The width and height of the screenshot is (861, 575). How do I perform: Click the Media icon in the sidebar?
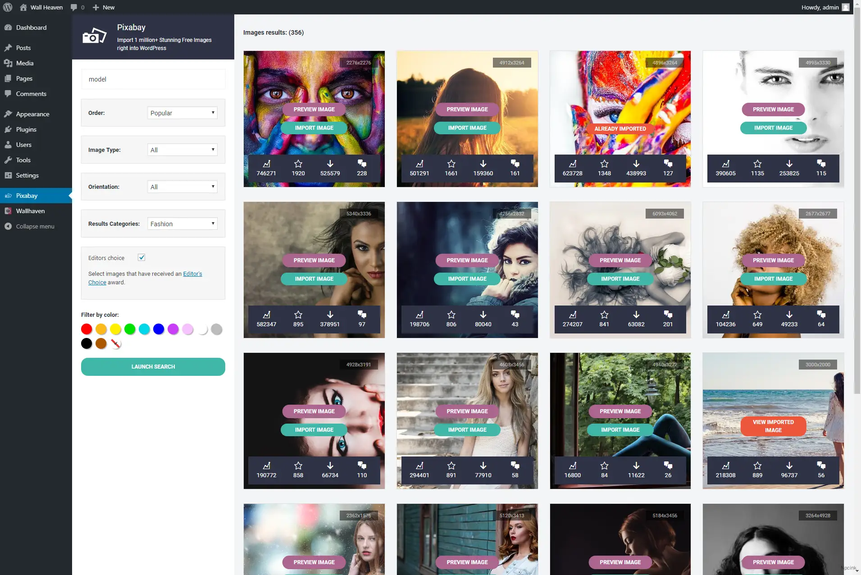(x=8, y=63)
